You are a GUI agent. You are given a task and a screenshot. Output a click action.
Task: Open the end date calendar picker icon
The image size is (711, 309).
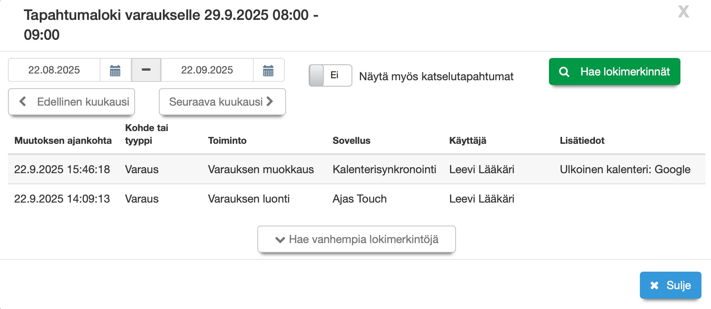click(269, 70)
